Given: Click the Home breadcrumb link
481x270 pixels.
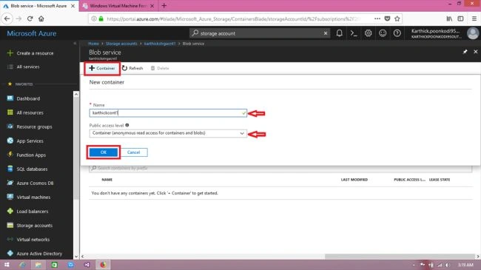Looking at the screenshot, I should pos(93,44).
